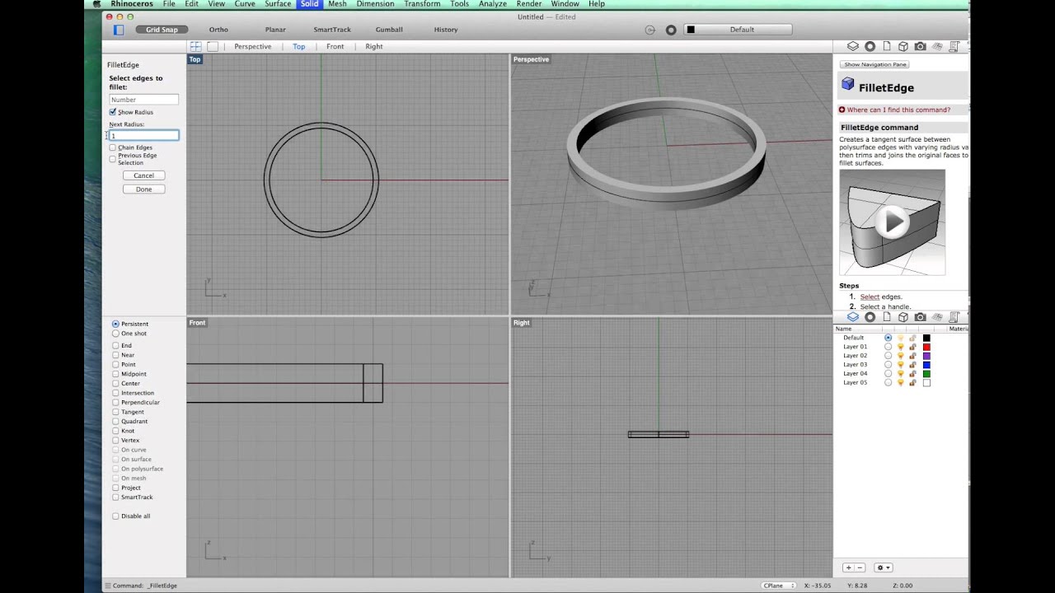The height and width of the screenshot is (593, 1055).
Task: Open the Default layer dropdown in toolbar
Action: pos(738,30)
